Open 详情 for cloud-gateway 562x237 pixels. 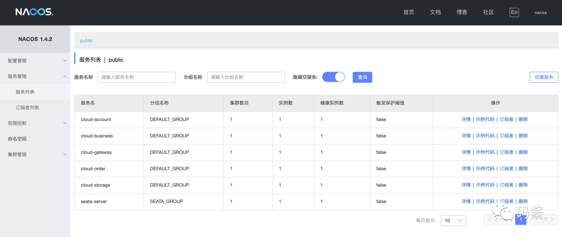point(466,152)
